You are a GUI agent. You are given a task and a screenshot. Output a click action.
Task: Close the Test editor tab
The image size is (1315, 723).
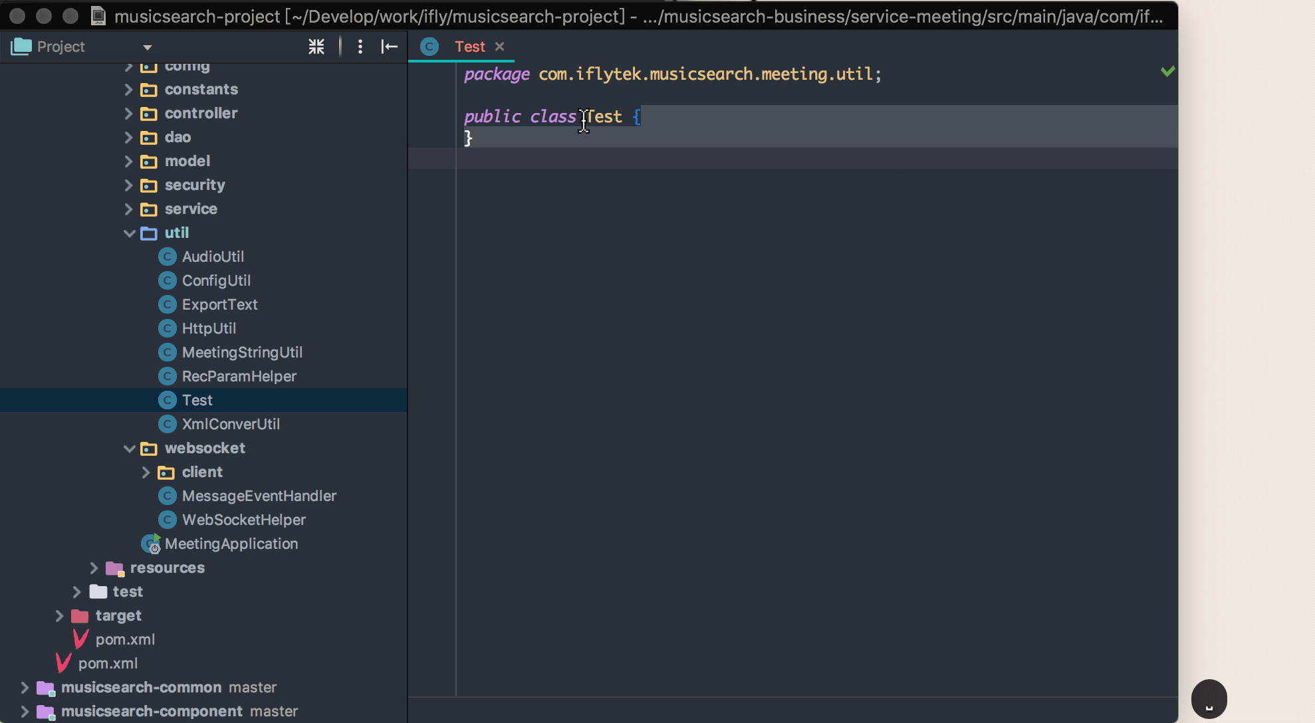[500, 47]
